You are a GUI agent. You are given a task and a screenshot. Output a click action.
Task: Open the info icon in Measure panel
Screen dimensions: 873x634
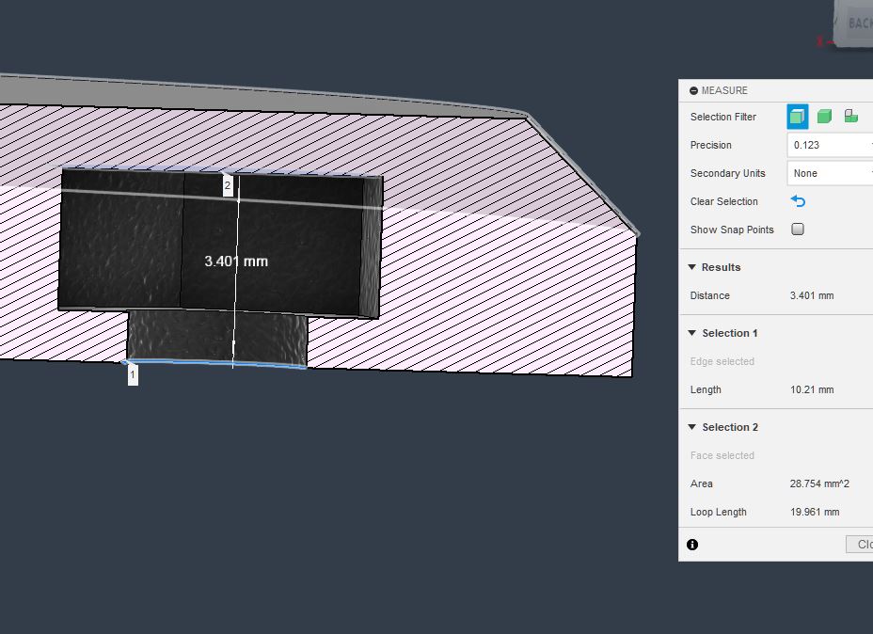(692, 545)
